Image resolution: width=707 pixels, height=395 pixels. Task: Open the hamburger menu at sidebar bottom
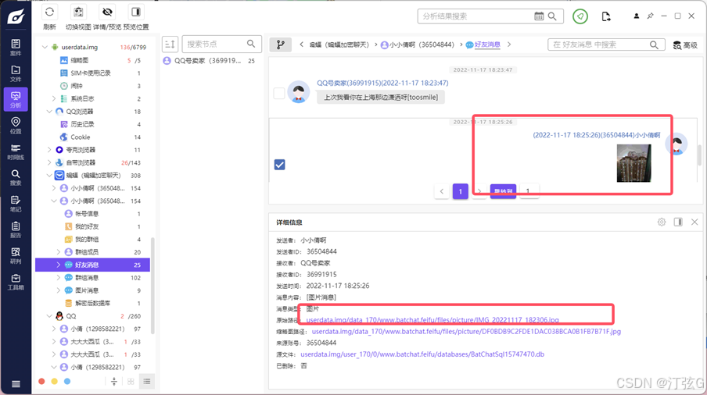pyautogui.click(x=16, y=384)
